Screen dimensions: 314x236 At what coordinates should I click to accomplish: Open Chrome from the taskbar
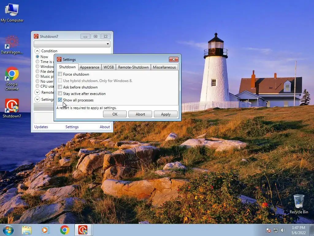(x=64, y=230)
